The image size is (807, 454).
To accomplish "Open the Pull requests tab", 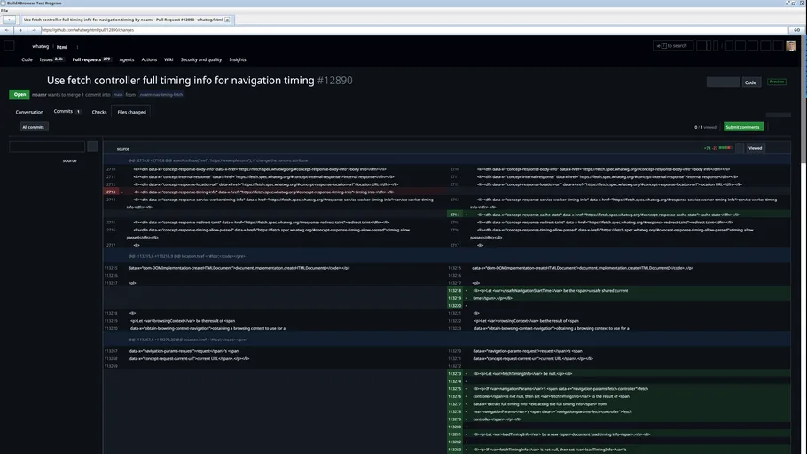I will pos(91,59).
